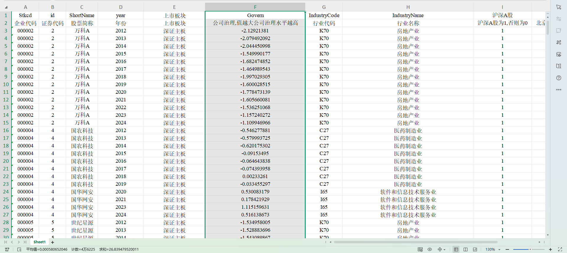Expand the 130% zoom level dropdown
This screenshot has width=567, height=253.
click(499, 249)
